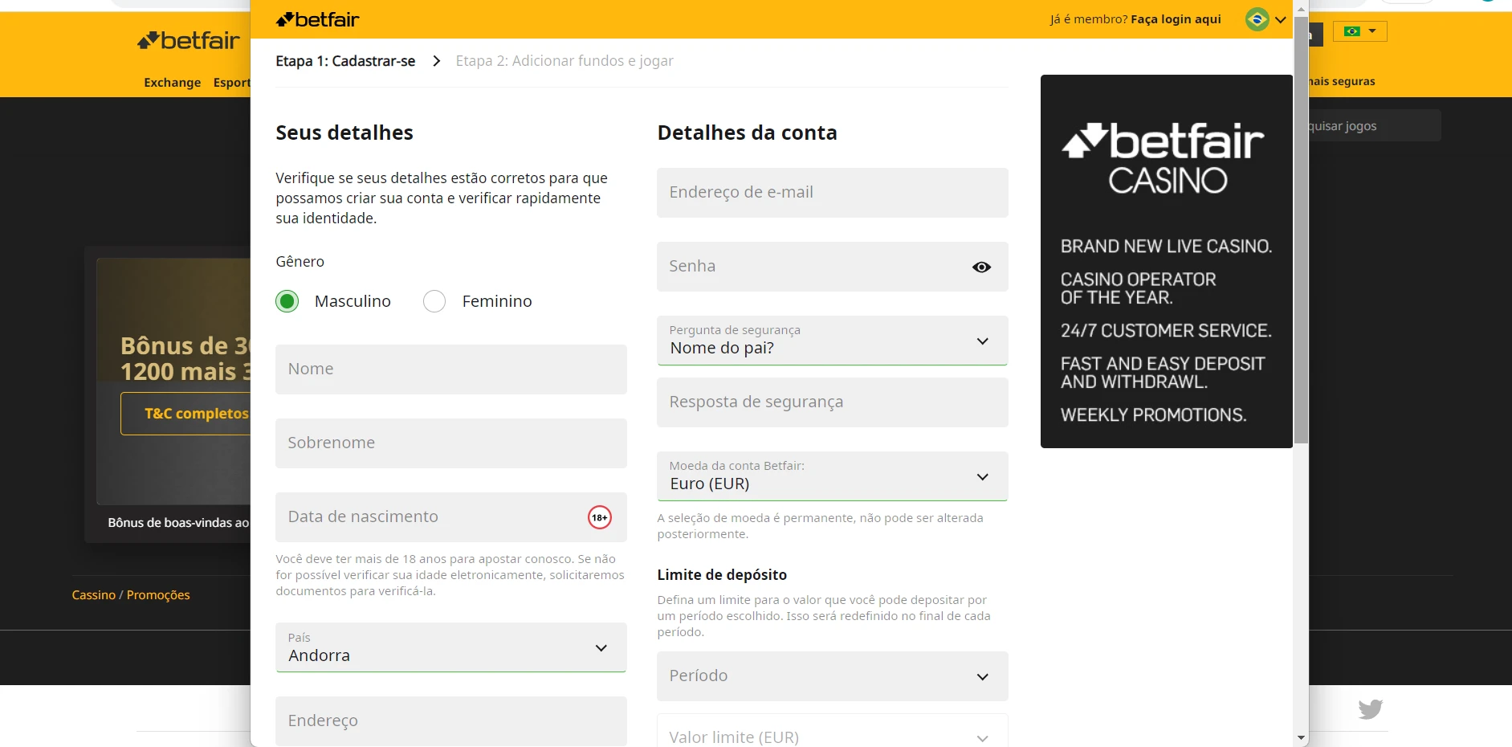Click the 'Detalhes da conta' heading
The width and height of the screenshot is (1512, 747).
[747, 133]
